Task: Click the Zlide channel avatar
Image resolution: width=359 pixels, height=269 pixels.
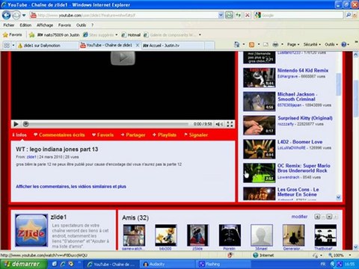Action: [x=31, y=230]
